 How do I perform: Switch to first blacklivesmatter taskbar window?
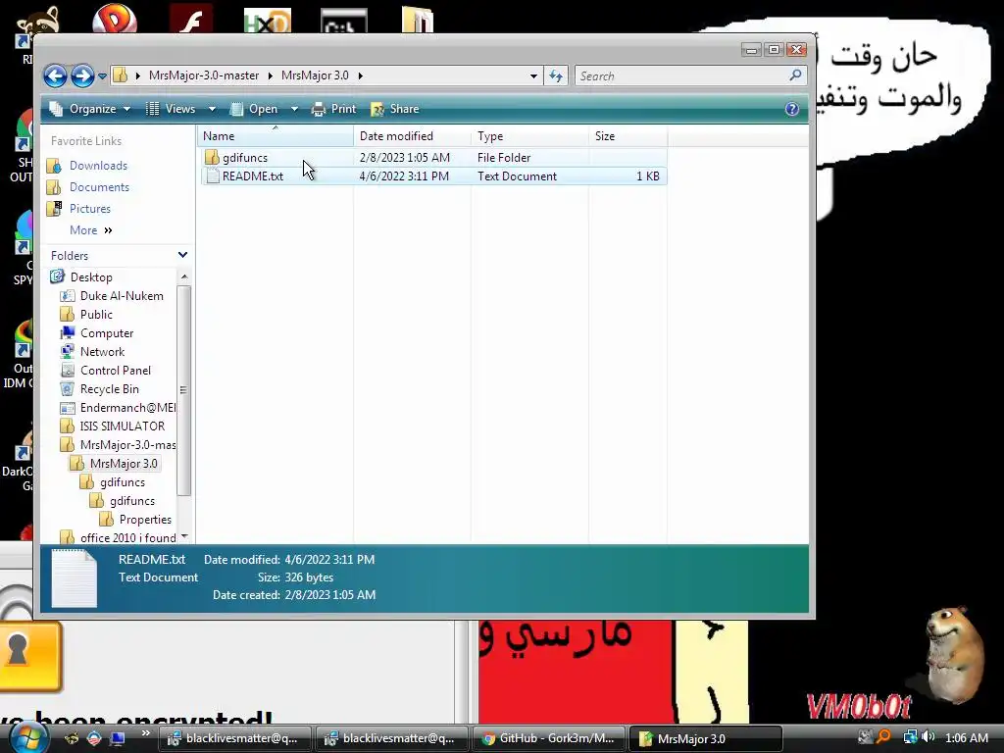coord(233,738)
